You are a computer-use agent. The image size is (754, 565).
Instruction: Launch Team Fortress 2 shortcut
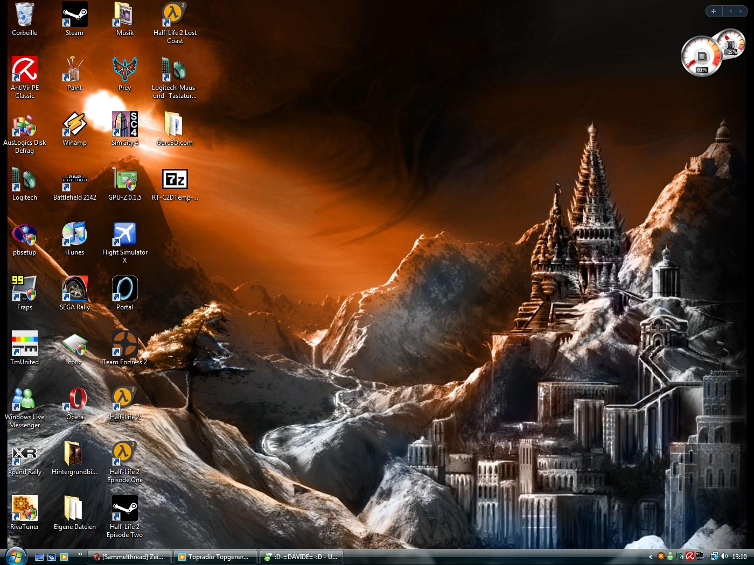point(124,349)
